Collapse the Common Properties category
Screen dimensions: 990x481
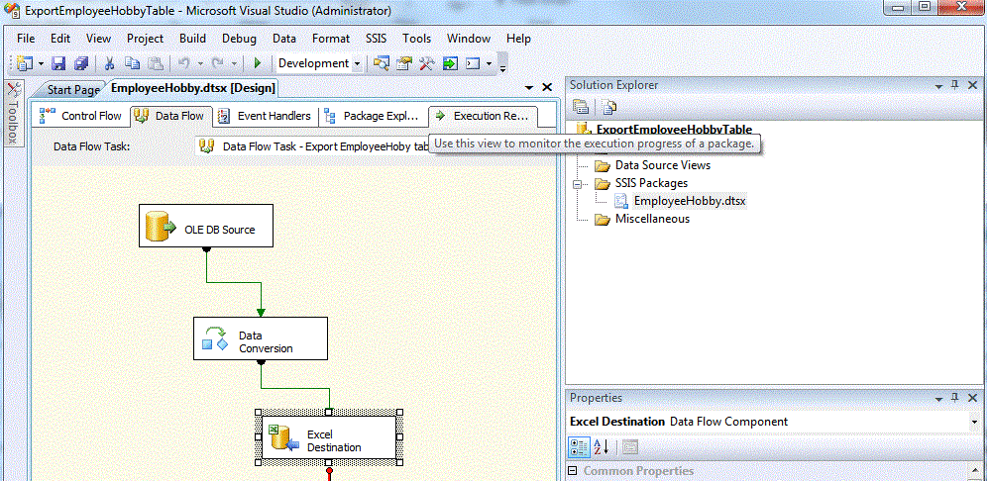pyautogui.click(x=573, y=471)
